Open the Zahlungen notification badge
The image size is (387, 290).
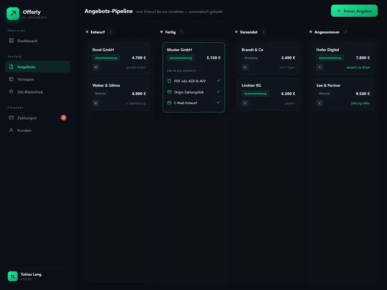tap(64, 118)
